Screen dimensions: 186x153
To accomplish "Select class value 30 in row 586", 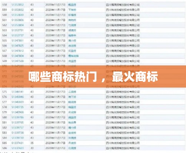I will pos(32,148).
